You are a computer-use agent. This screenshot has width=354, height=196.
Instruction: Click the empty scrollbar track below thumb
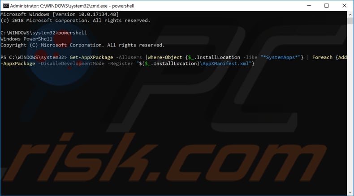pyautogui.click(x=350, y=106)
